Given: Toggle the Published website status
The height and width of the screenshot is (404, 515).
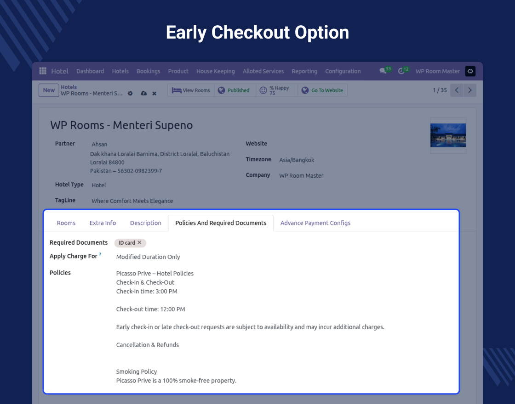Looking at the screenshot, I should pos(234,90).
